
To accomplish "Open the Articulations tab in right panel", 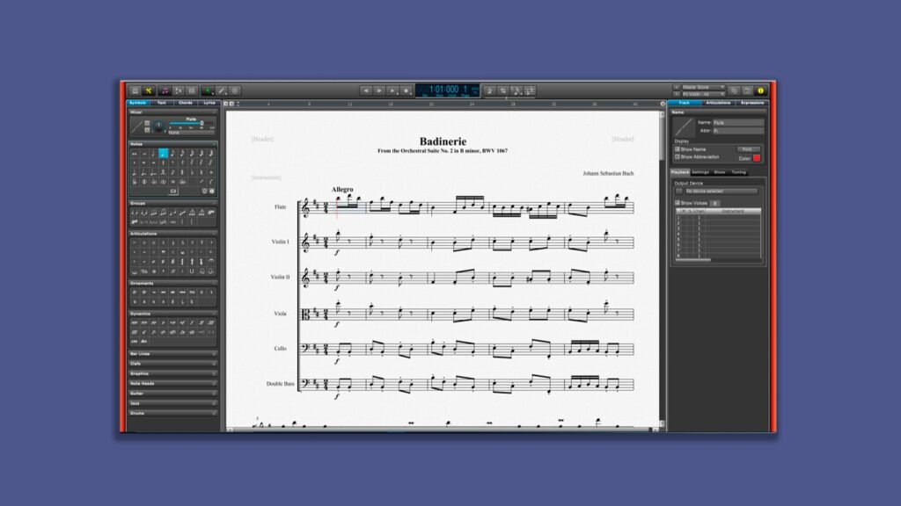I will coord(718,103).
